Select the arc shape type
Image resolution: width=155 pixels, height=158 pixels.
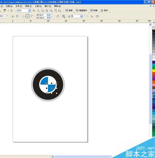[x=32, y=16]
